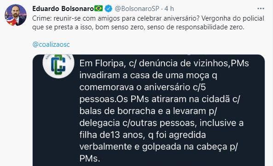Click quoted line 'comemorava o aniversário c/5'
273x166 pixels.
[143, 87]
